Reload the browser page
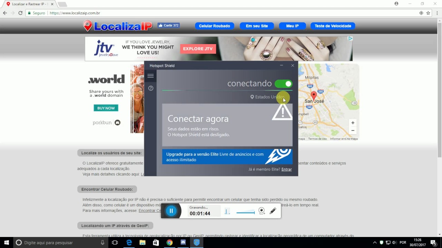This screenshot has width=442, height=248. tap(20, 13)
